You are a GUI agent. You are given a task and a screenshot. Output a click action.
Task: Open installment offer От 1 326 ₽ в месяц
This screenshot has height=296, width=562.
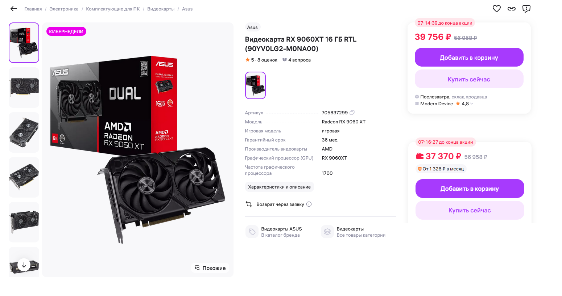coord(441,169)
